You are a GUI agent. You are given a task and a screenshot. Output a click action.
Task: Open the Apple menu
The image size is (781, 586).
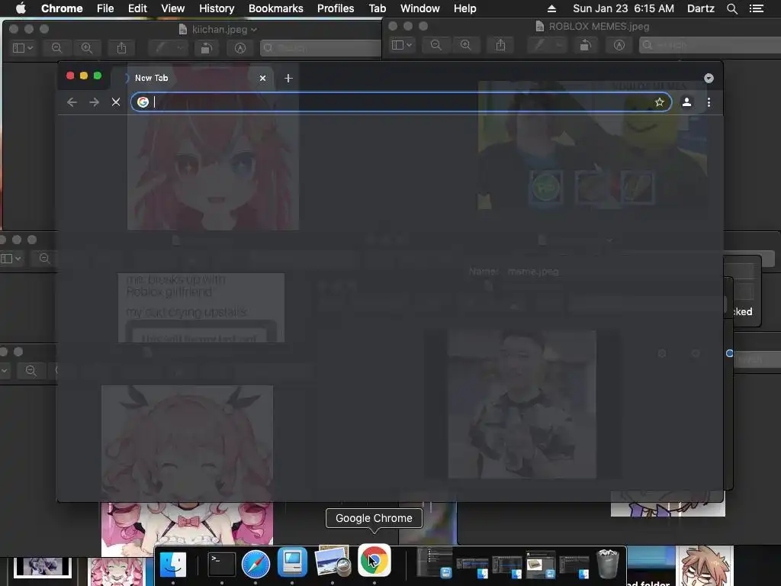(x=21, y=8)
